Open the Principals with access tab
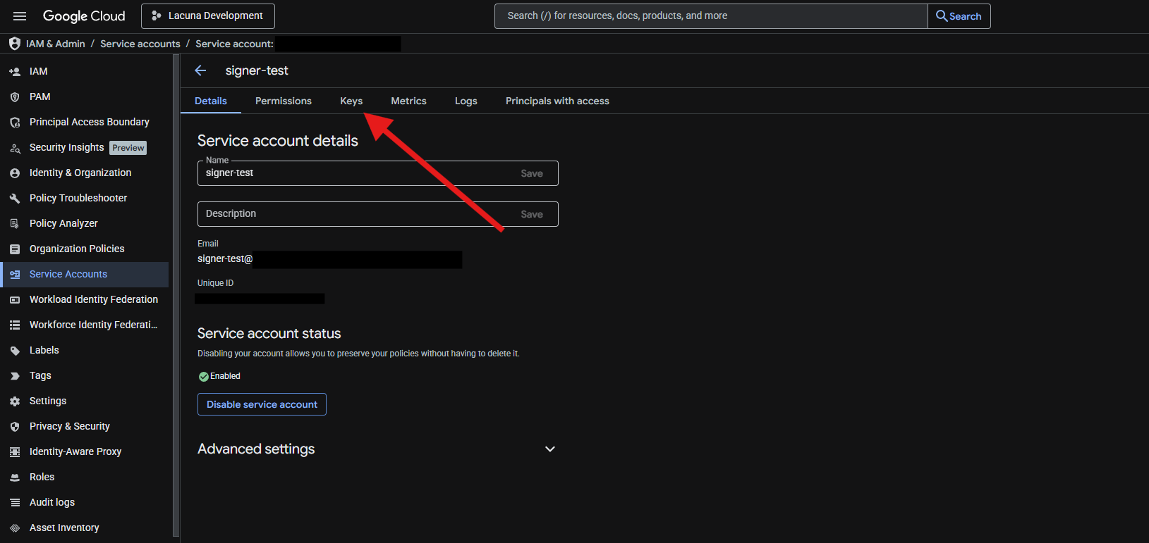This screenshot has height=543, width=1149. [x=557, y=101]
